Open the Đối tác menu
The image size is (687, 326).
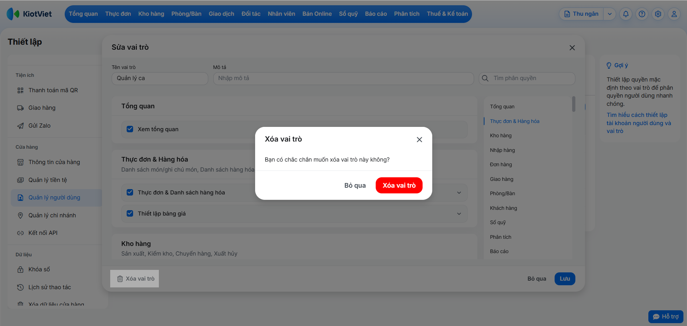click(251, 14)
